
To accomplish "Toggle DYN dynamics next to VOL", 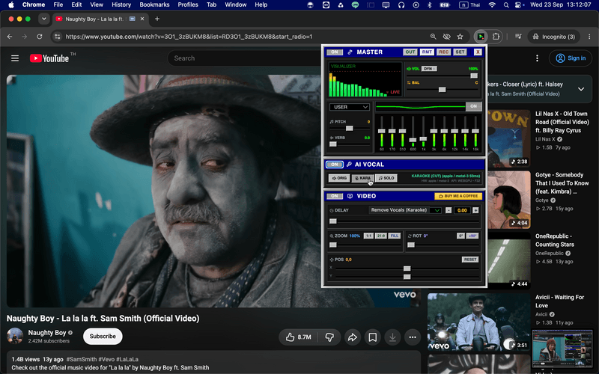I will tap(429, 69).
